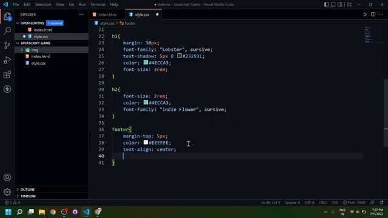
Task: Open the Explorer view in activity bar
Action: 7,16
